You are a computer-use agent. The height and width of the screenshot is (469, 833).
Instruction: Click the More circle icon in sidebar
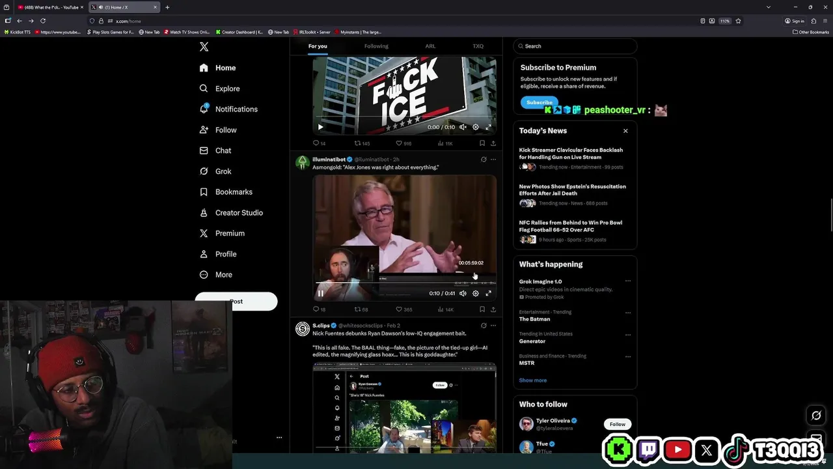[x=204, y=275]
